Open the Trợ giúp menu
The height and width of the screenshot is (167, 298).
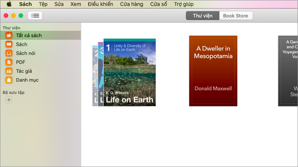click(x=184, y=4)
